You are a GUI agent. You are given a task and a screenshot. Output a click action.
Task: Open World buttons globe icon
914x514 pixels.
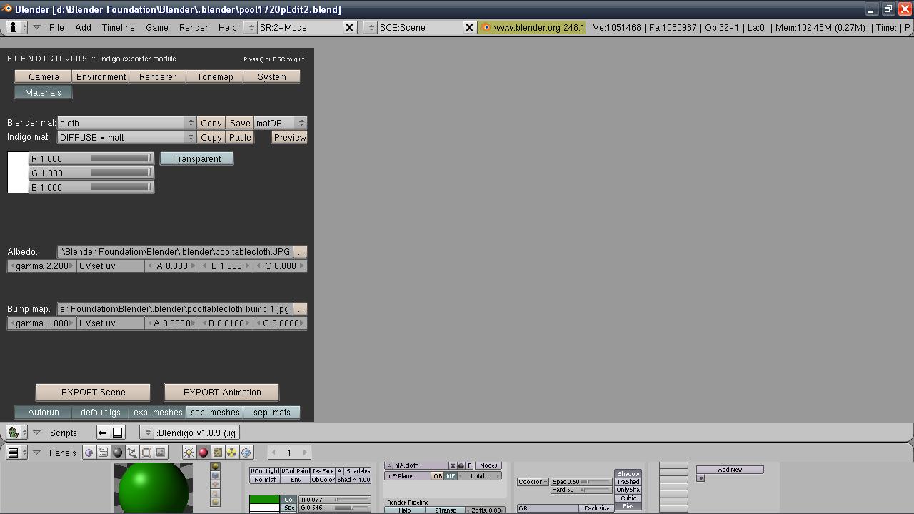(246, 453)
